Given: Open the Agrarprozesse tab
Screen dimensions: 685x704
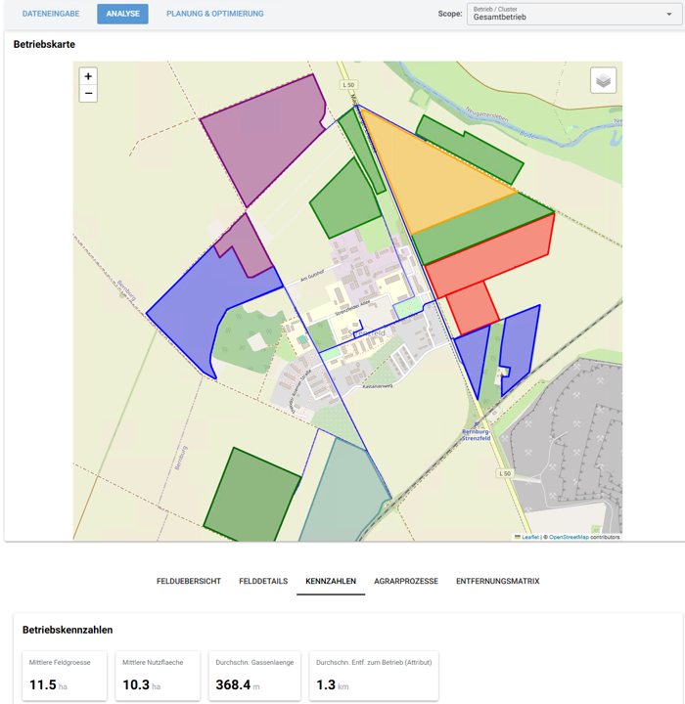Looking at the screenshot, I should pos(405,581).
